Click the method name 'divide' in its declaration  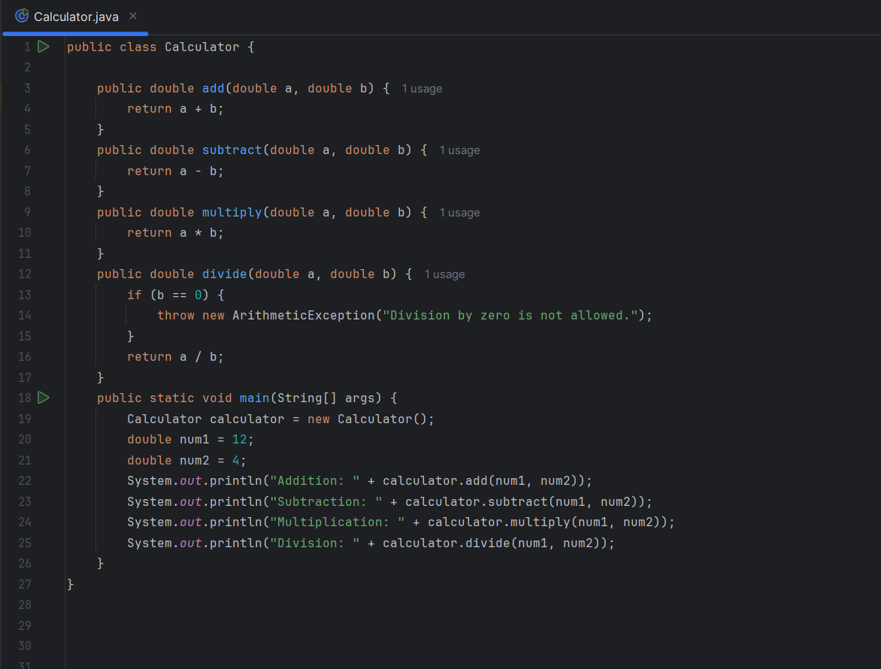(x=225, y=274)
